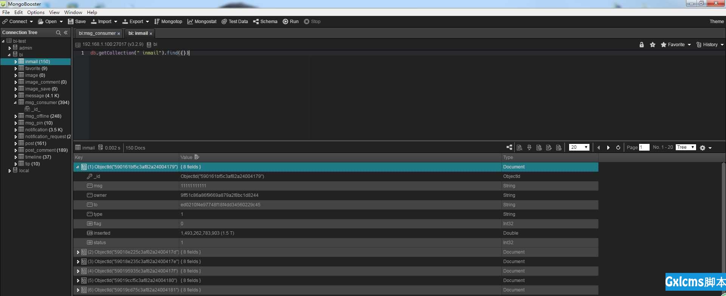The image size is (726, 296).
Task: Open the Connect toolbar button
Action: coord(17,22)
